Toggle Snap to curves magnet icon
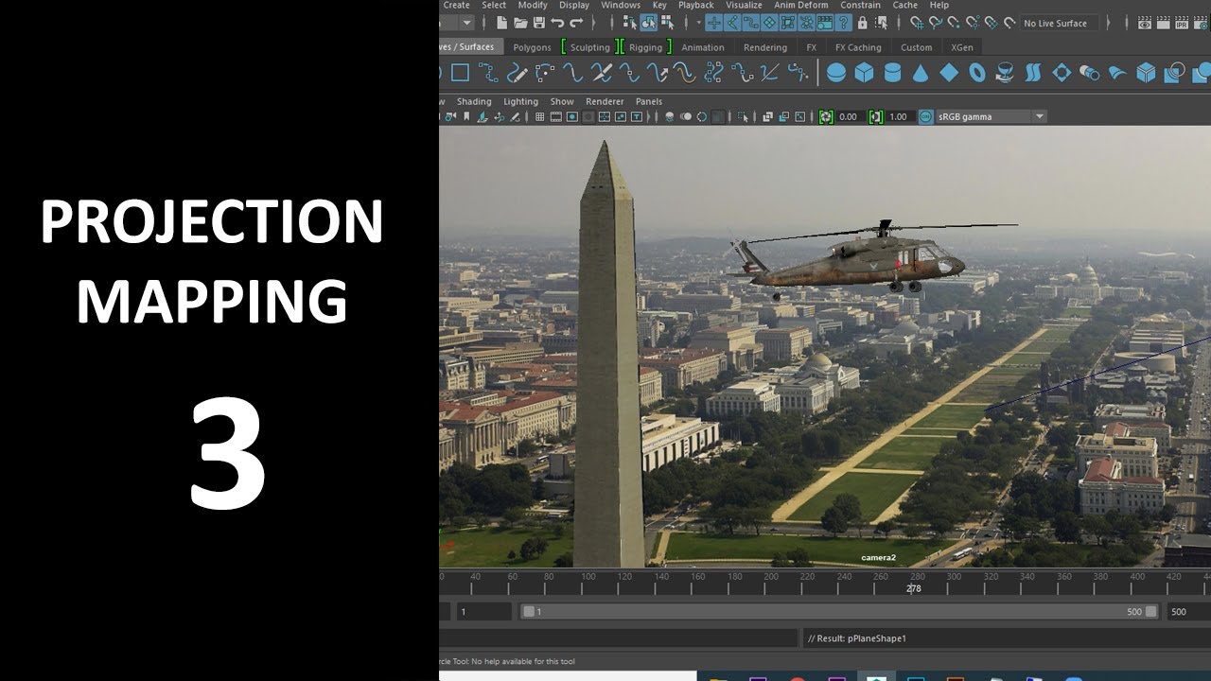This screenshot has width=1211, height=681. tap(935, 23)
